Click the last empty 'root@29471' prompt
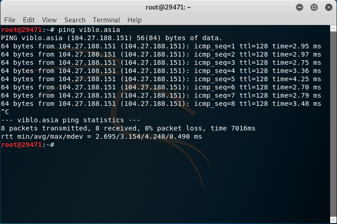 tap(28, 145)
